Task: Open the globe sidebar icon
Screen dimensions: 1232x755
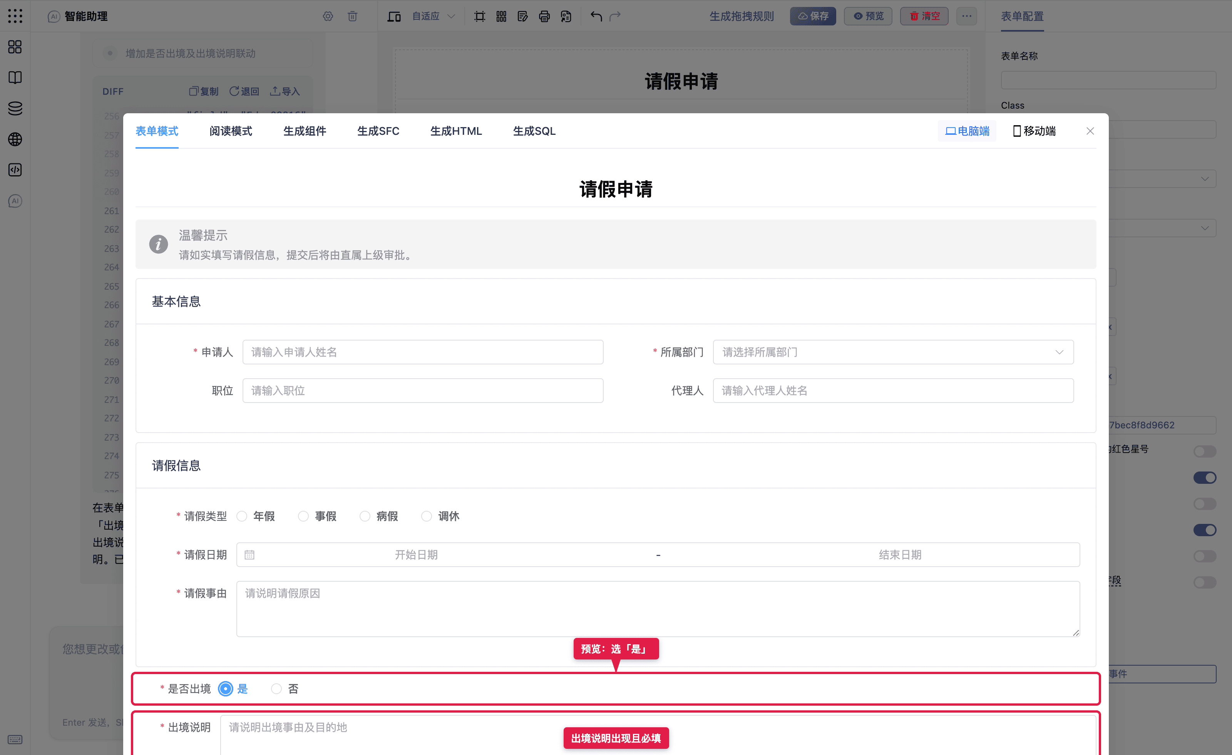Action: point(15,139)
